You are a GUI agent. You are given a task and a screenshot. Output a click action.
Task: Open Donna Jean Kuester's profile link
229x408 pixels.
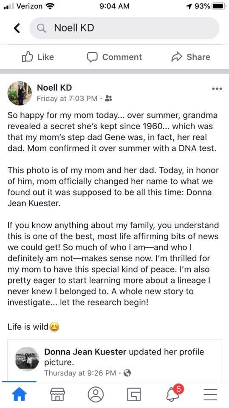pos(85,352)
